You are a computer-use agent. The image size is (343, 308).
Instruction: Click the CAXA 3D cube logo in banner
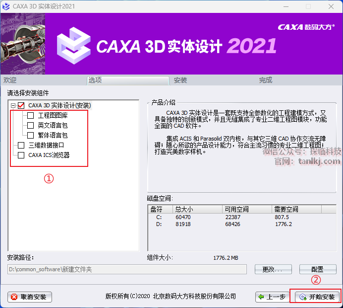tap(74, 46)
